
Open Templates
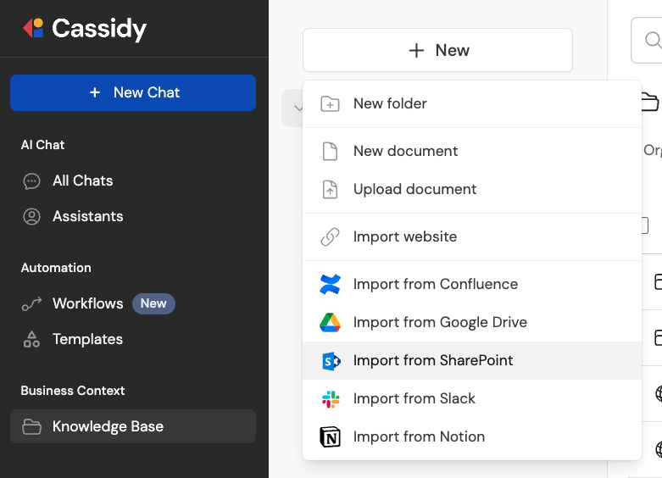click(x=87, y=339)
